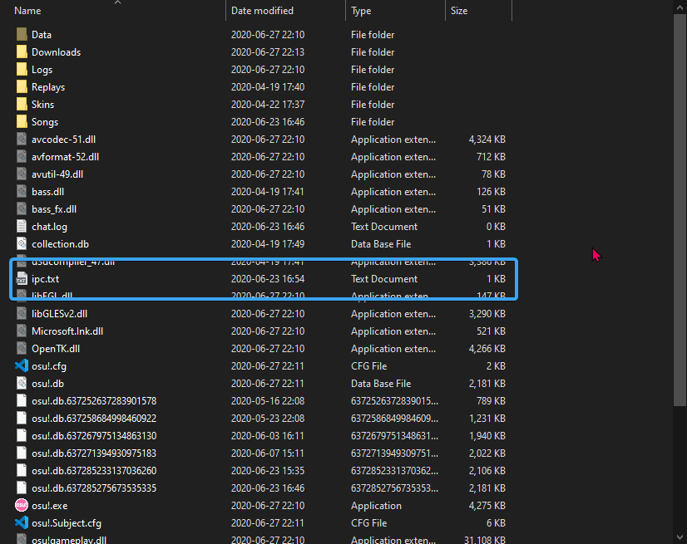
Task: Click the chat.log text document icon
Action: 22,227
